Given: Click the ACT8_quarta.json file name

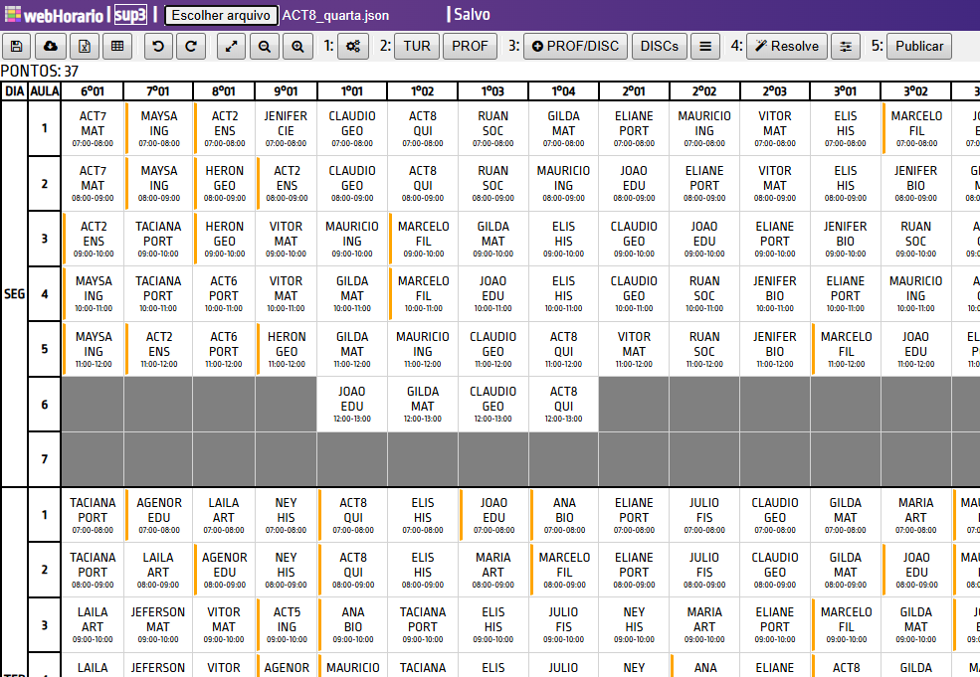Looking at the screenshot, I should (x=335, y=15).
